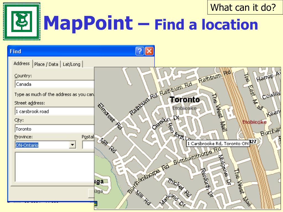Click the Find a location heading text
This screenshot has width=283, height=212.
(x=206, y=24)
